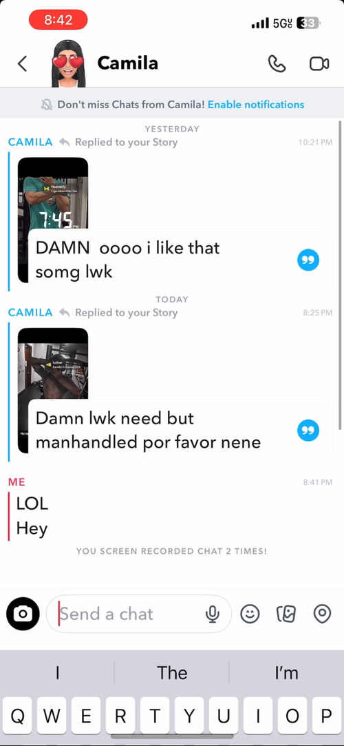Tap the back chevron arrow
The height and width of the screenshot is (746, 344).
22,64
